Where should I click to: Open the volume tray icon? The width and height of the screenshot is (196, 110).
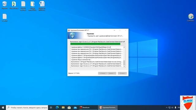click(x=172, y=108)
